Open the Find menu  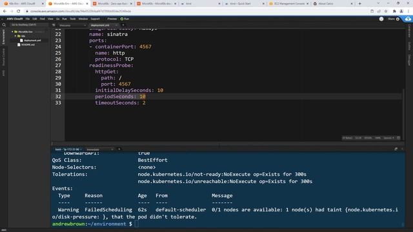click(x=42, y=19)
